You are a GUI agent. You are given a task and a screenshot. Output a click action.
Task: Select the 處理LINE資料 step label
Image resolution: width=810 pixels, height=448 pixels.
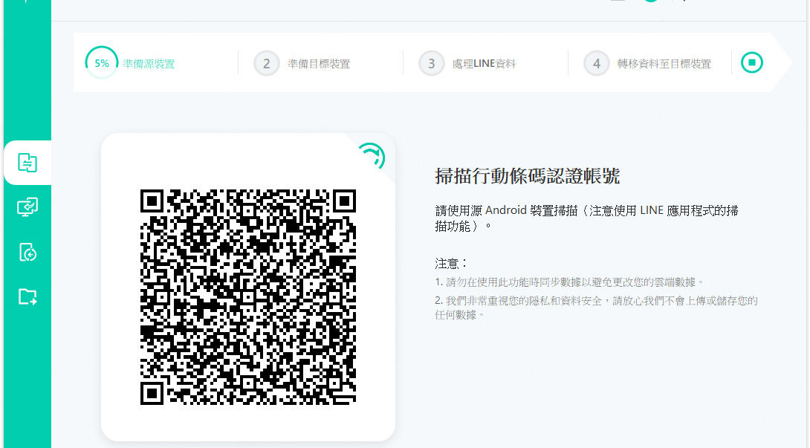(484, 64)
